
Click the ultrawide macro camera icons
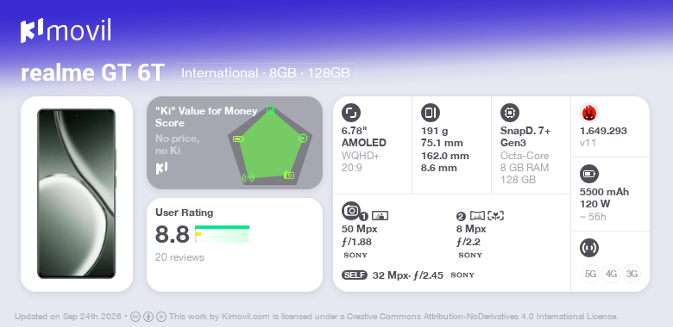tap(487, 216)
